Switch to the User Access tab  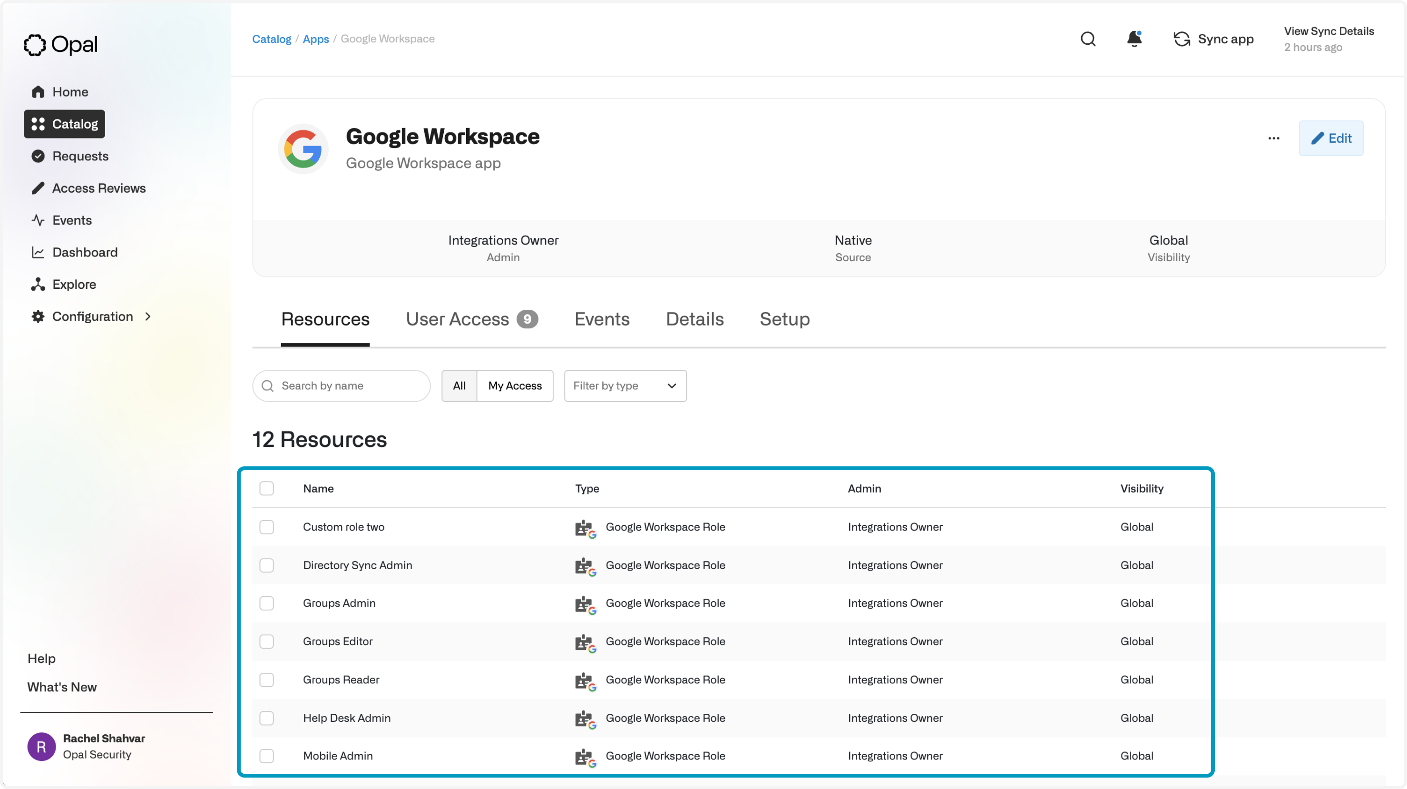point(471,319)
